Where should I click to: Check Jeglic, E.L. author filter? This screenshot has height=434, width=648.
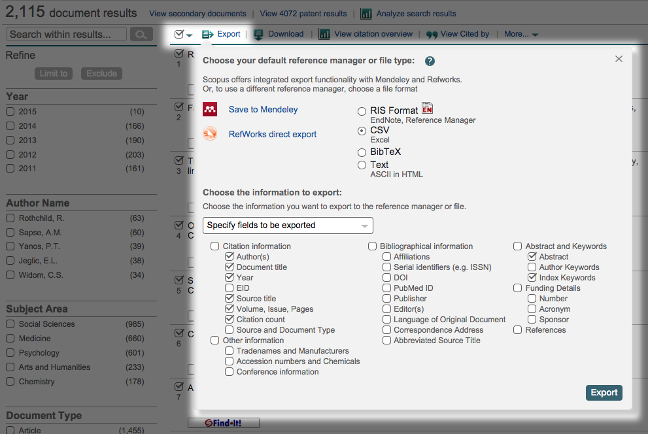coord(10,261)
